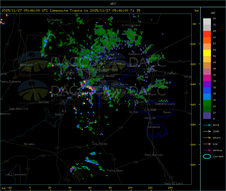Click the G_Campos place label
The image size is (226, 191).
point(171,73)
